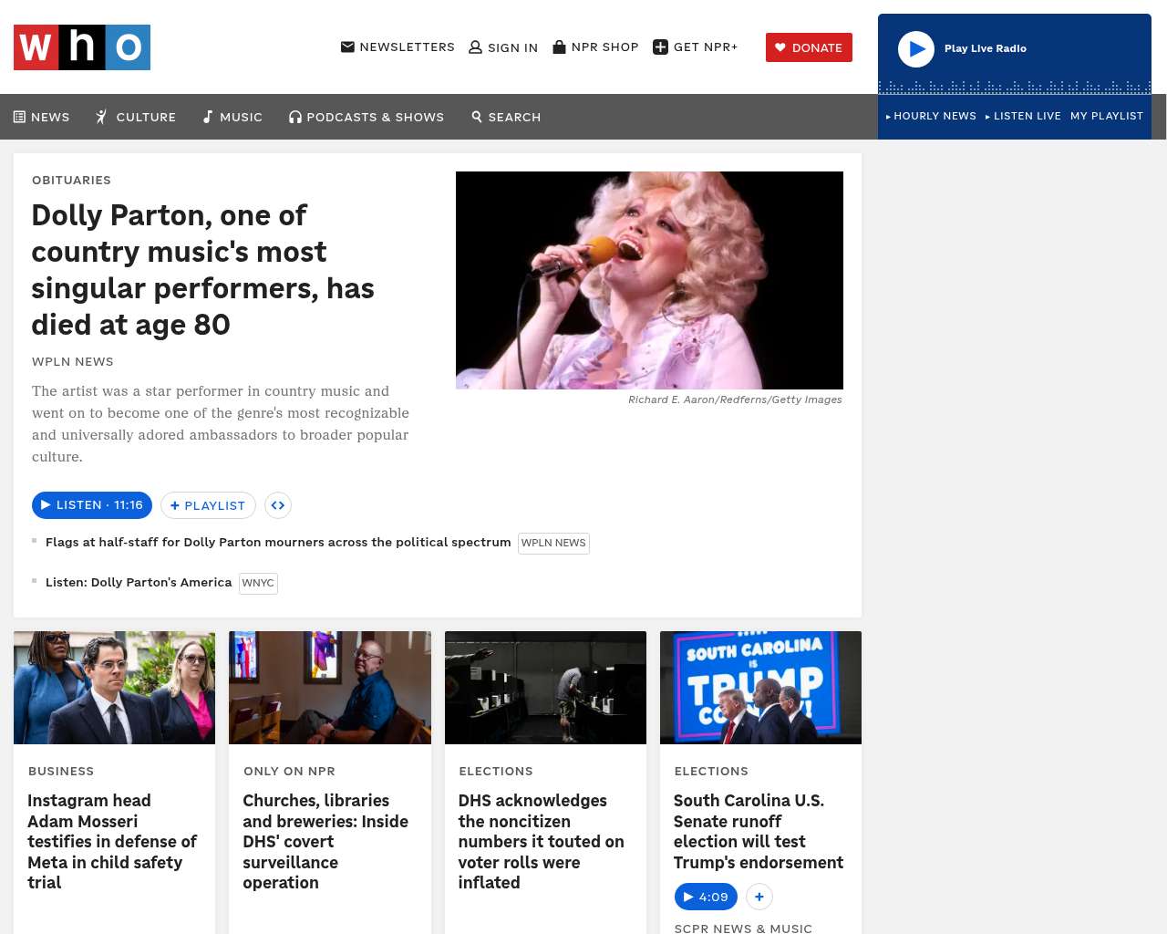
Task: Read Instagram head Adam Mosseri headline
Action: pyautogui.click(x=112, y=841)
